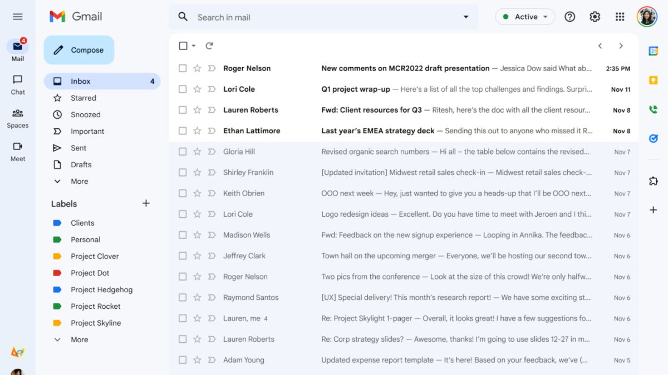This screenshot has height=375, width=668.
Task: Click the Support help question mark icon
Action: click(x=569, y=17)
